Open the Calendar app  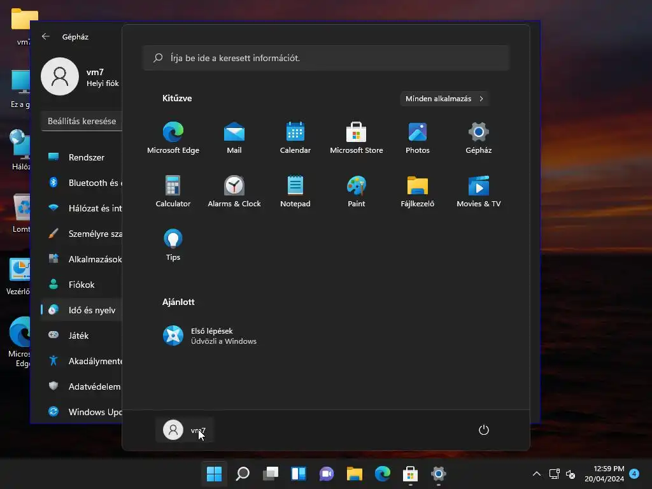[x=295, y=138]
